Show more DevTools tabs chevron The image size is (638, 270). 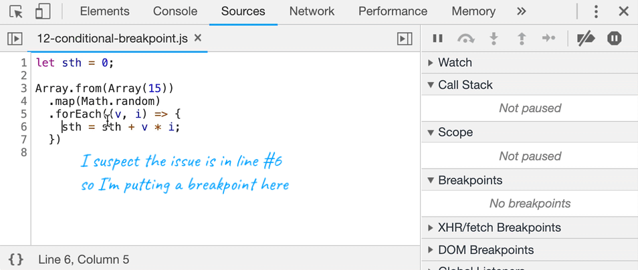pos(521,11)
